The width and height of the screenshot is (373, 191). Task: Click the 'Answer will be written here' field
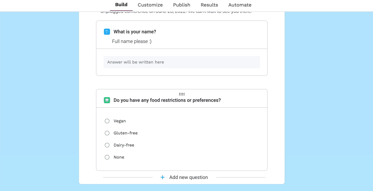(182, 62)
